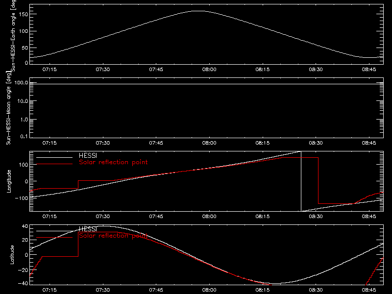Image resolution: width=392 pixels, height=294 pixels.
Task: Select 08:45 under the Latitude plot
Action: pyautogui.click(x=369, y=290)
